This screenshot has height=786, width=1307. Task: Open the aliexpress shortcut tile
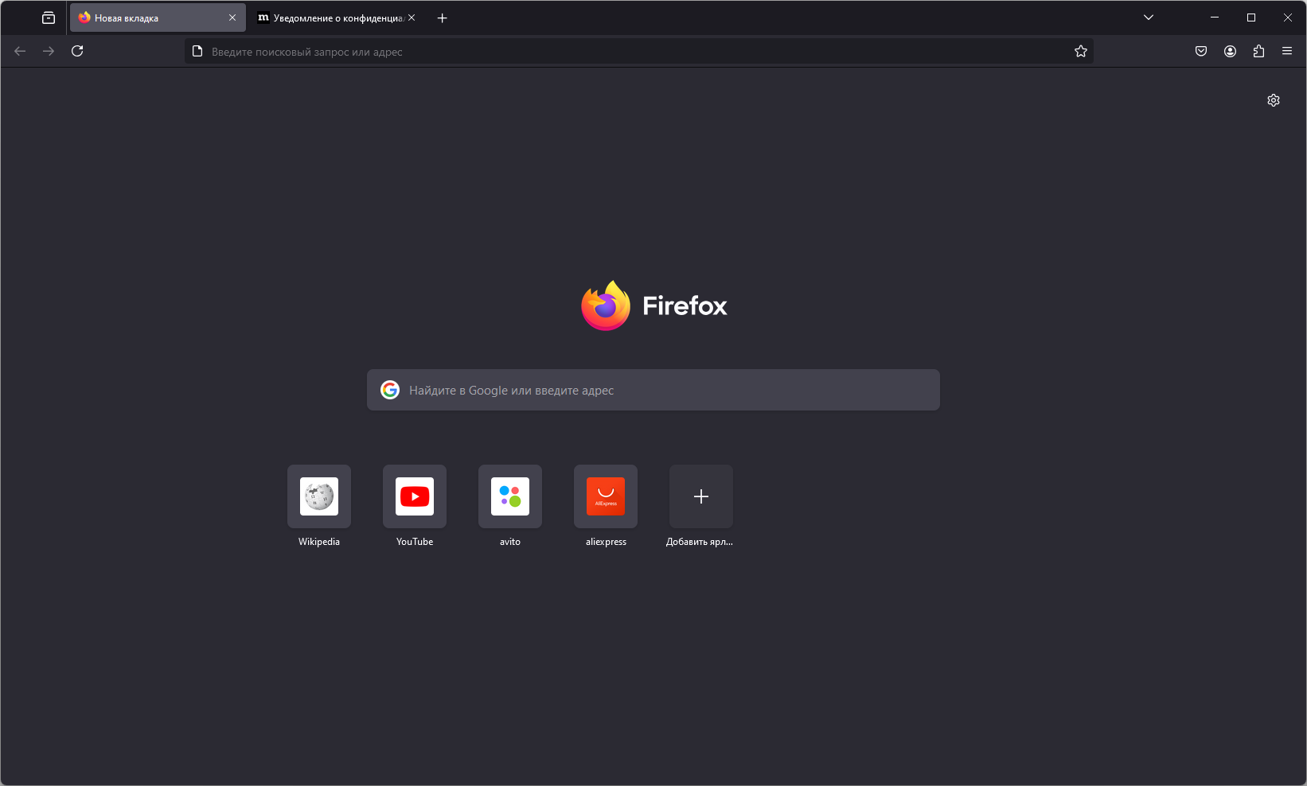click(606, 496)
